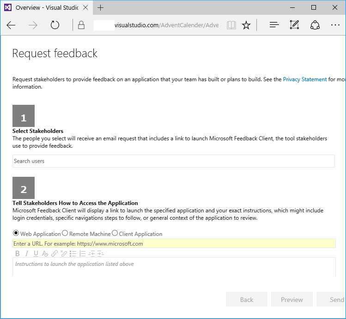The height and width of the screenshot is (319, 346).
Task: Maximize the browser window
Action: (x=314, y=8)
